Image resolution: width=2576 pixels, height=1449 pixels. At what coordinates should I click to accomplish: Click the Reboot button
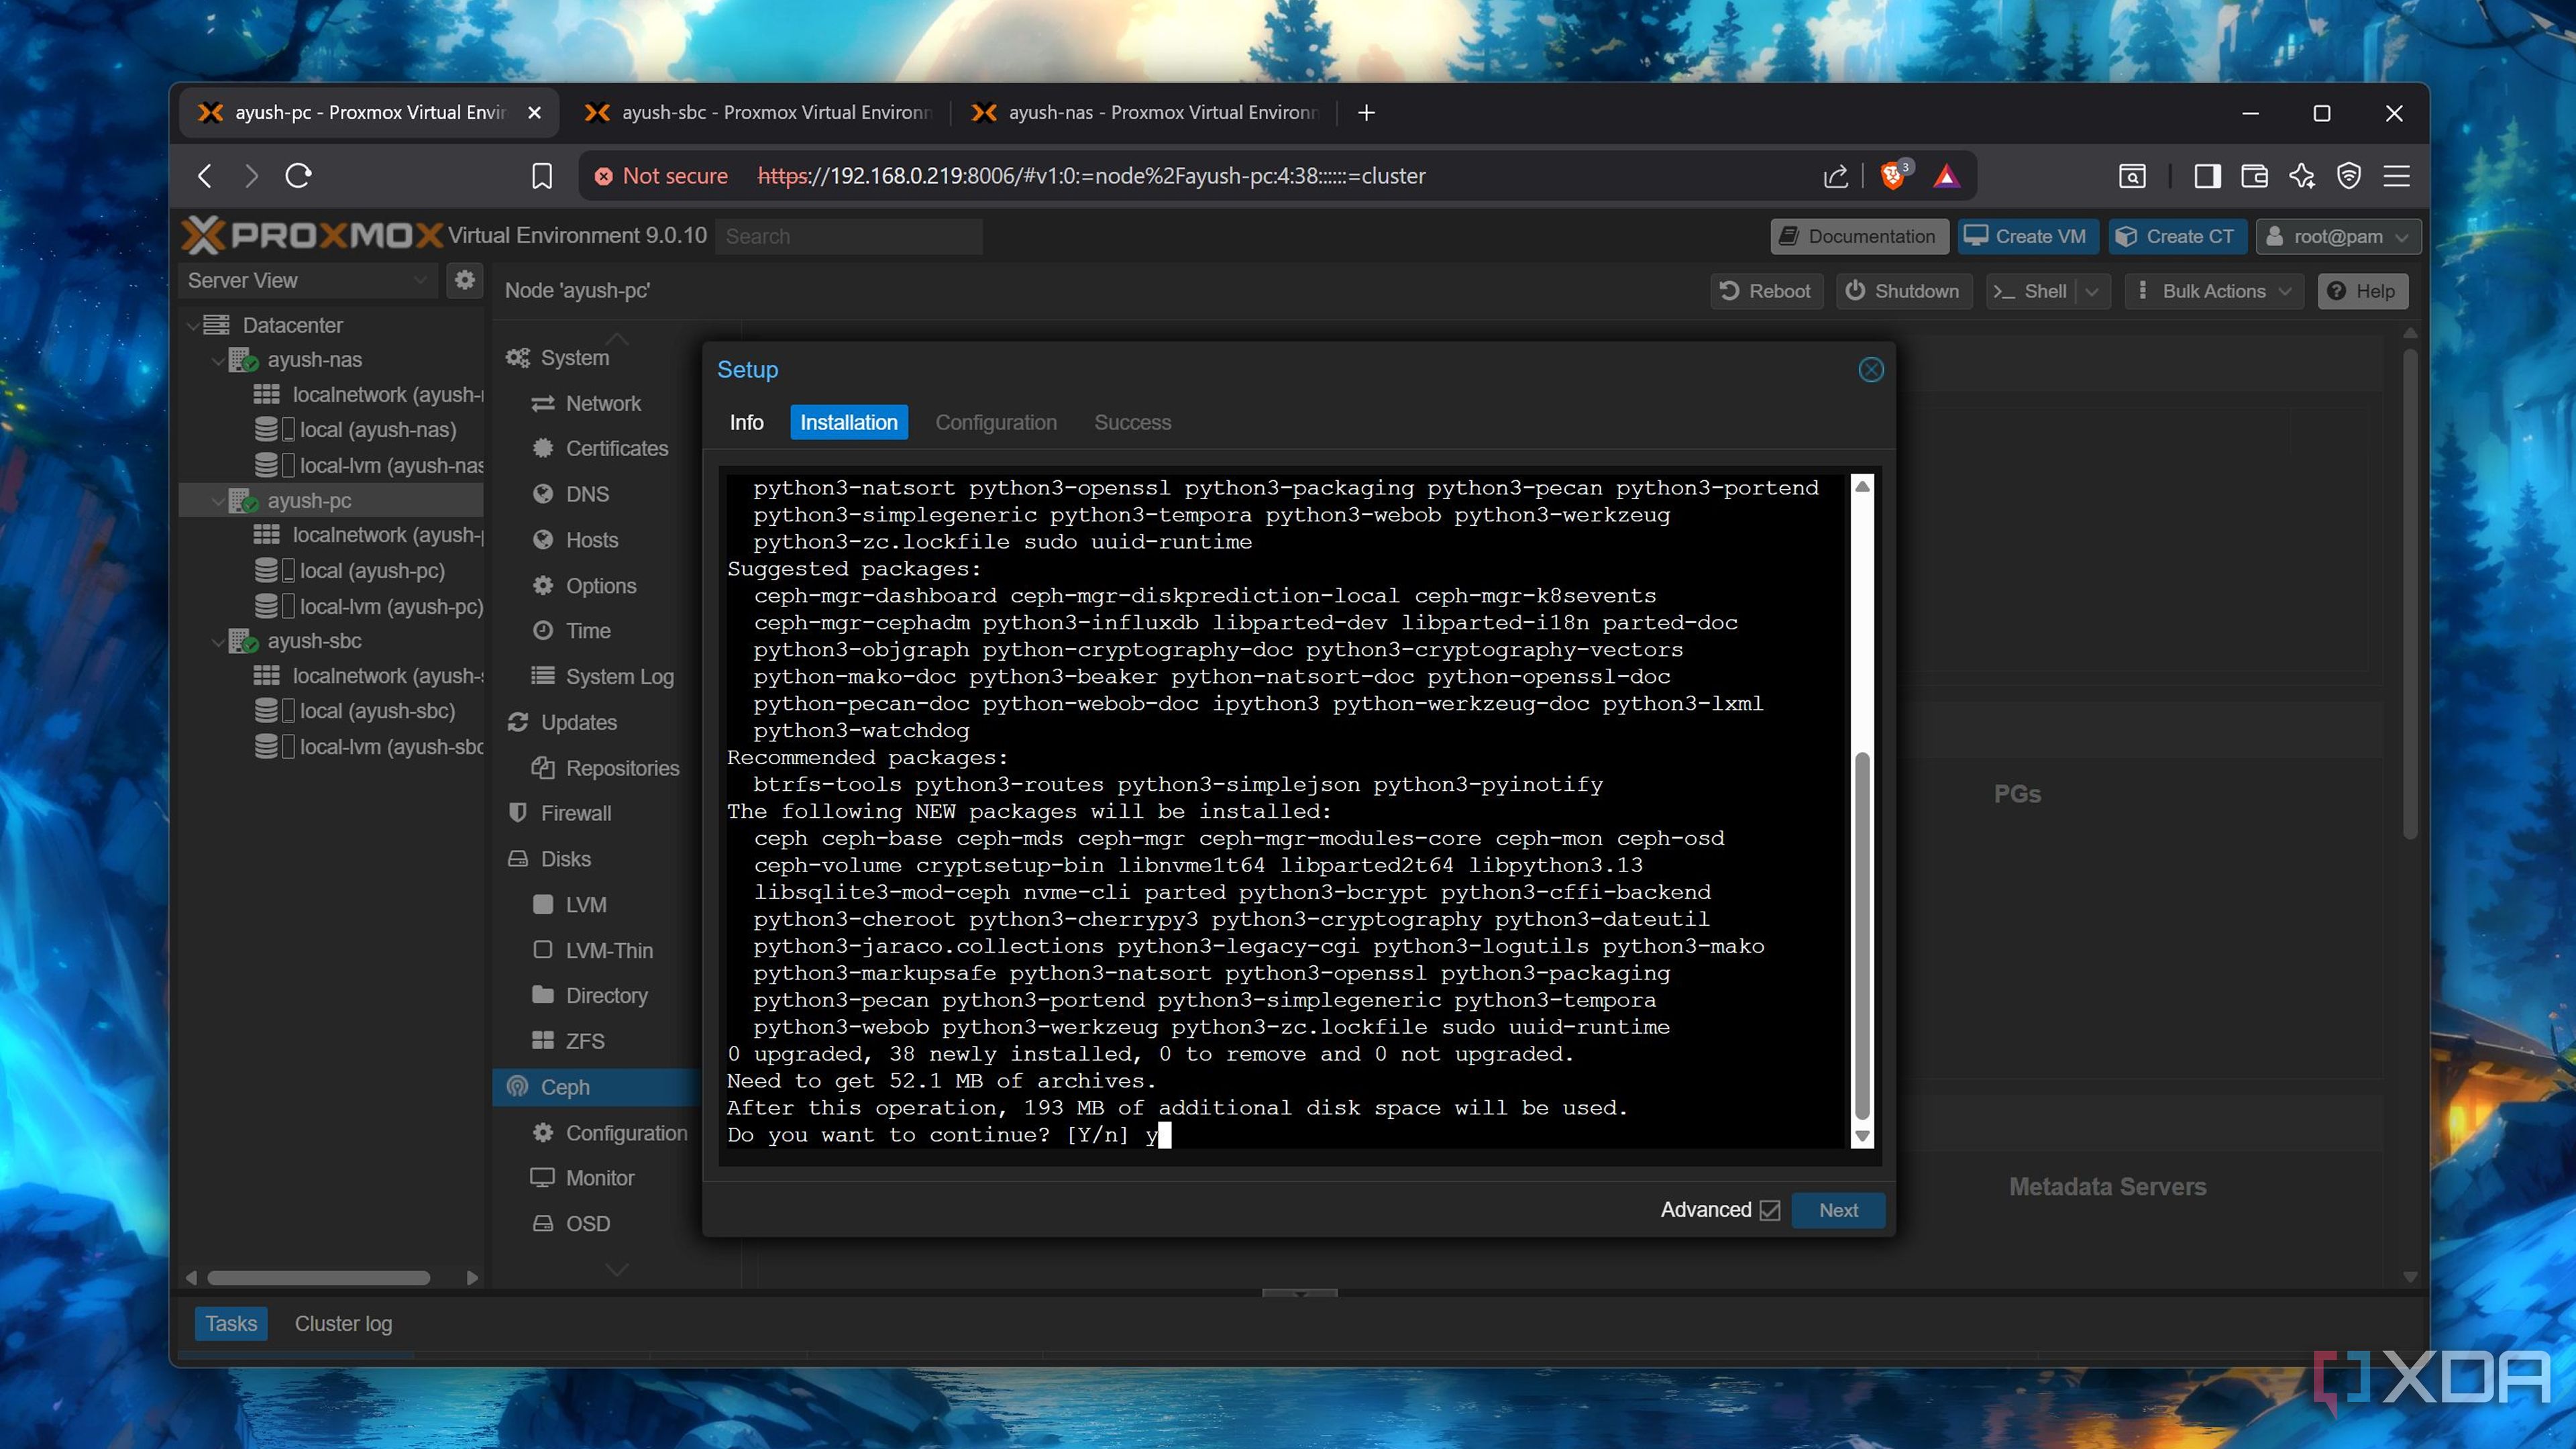pos(1766,291)
